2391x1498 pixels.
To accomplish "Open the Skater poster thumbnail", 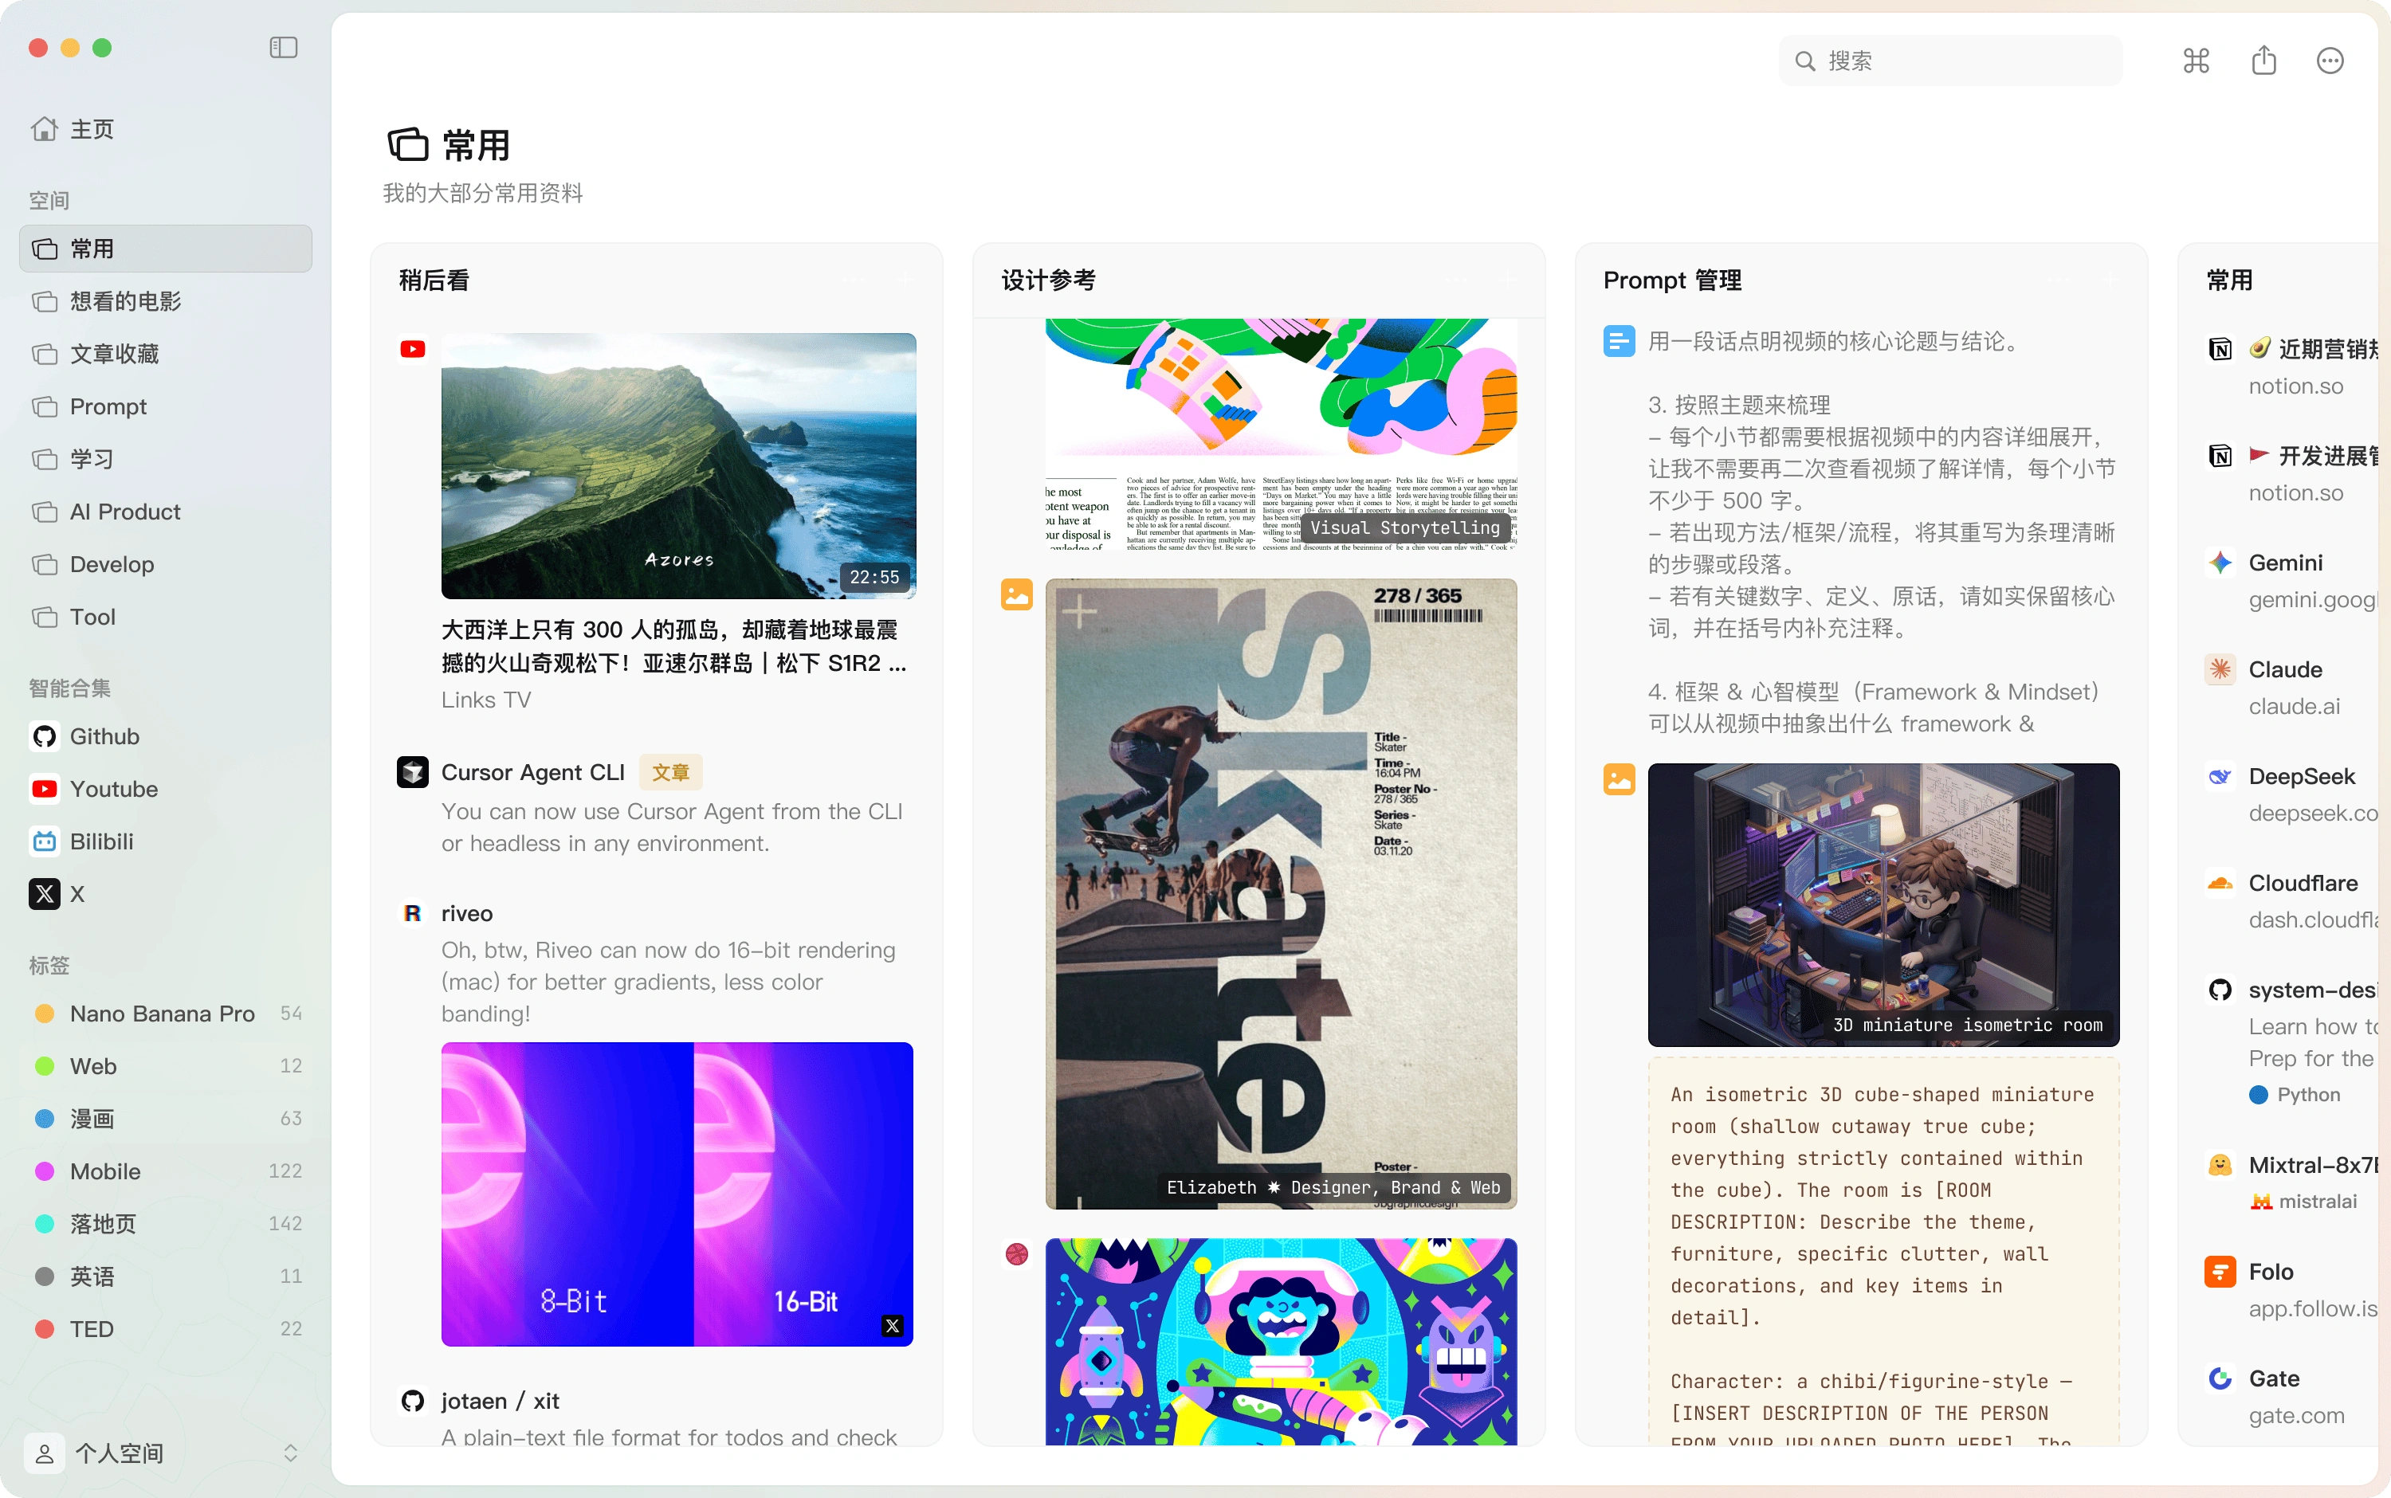I will click(x=1280, y=892).
